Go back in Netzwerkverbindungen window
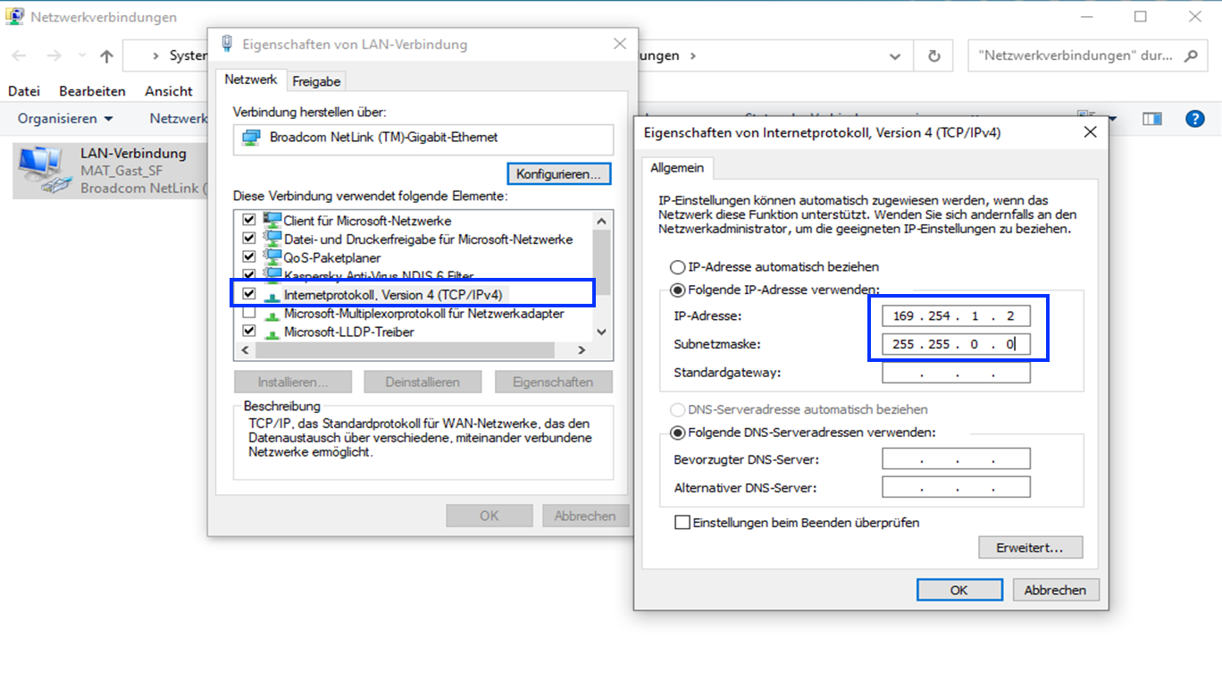This screenshot has width=1222, height=689. [19, 55]
